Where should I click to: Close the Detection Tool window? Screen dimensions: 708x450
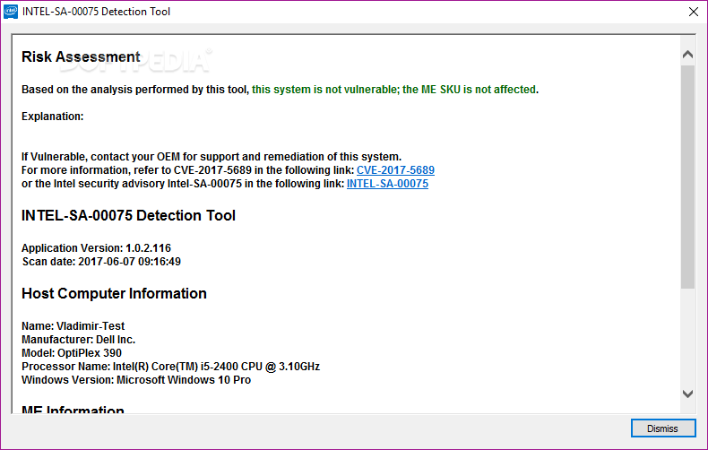point(694,12)
